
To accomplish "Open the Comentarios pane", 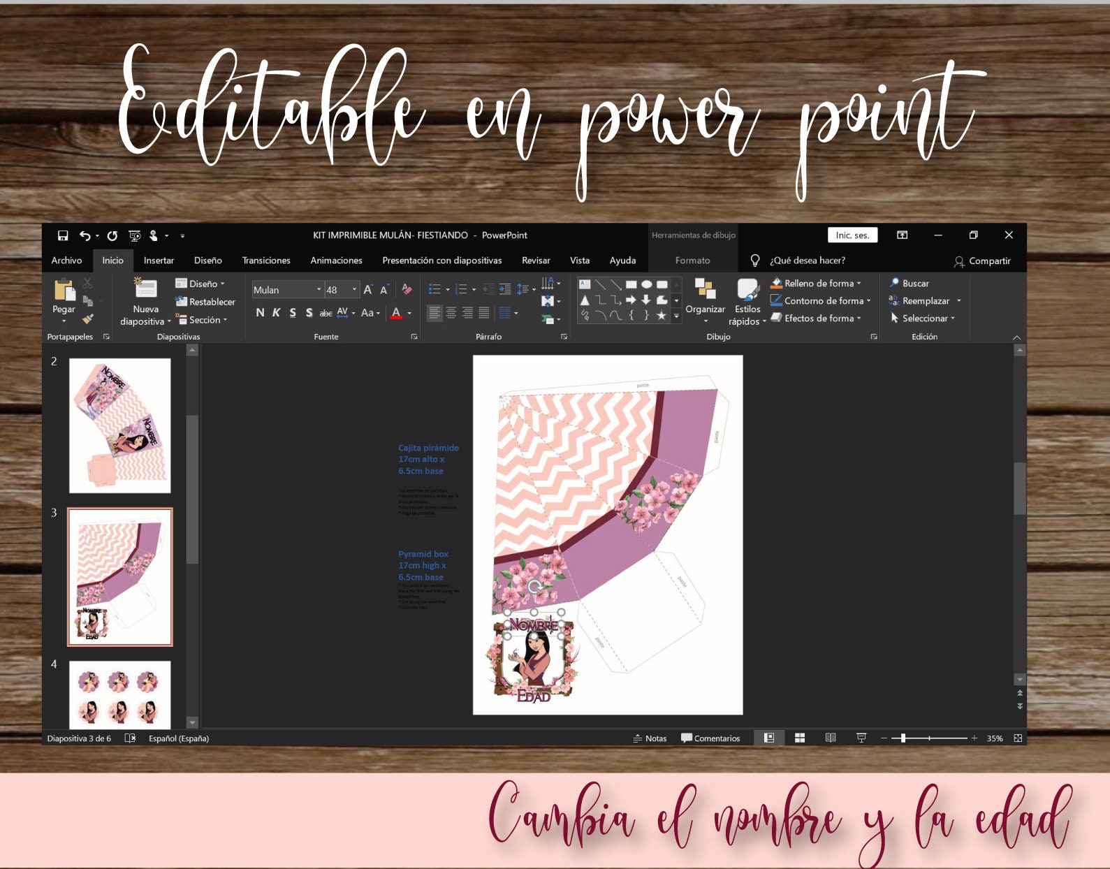I will [x=710, y=738].
